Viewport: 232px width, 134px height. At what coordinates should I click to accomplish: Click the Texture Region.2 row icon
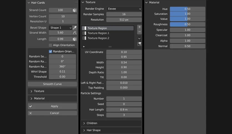tap(84, 38)
